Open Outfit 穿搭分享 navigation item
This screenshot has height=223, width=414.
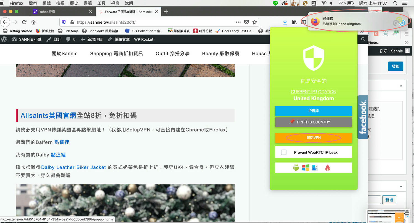(x=173, y=54)
